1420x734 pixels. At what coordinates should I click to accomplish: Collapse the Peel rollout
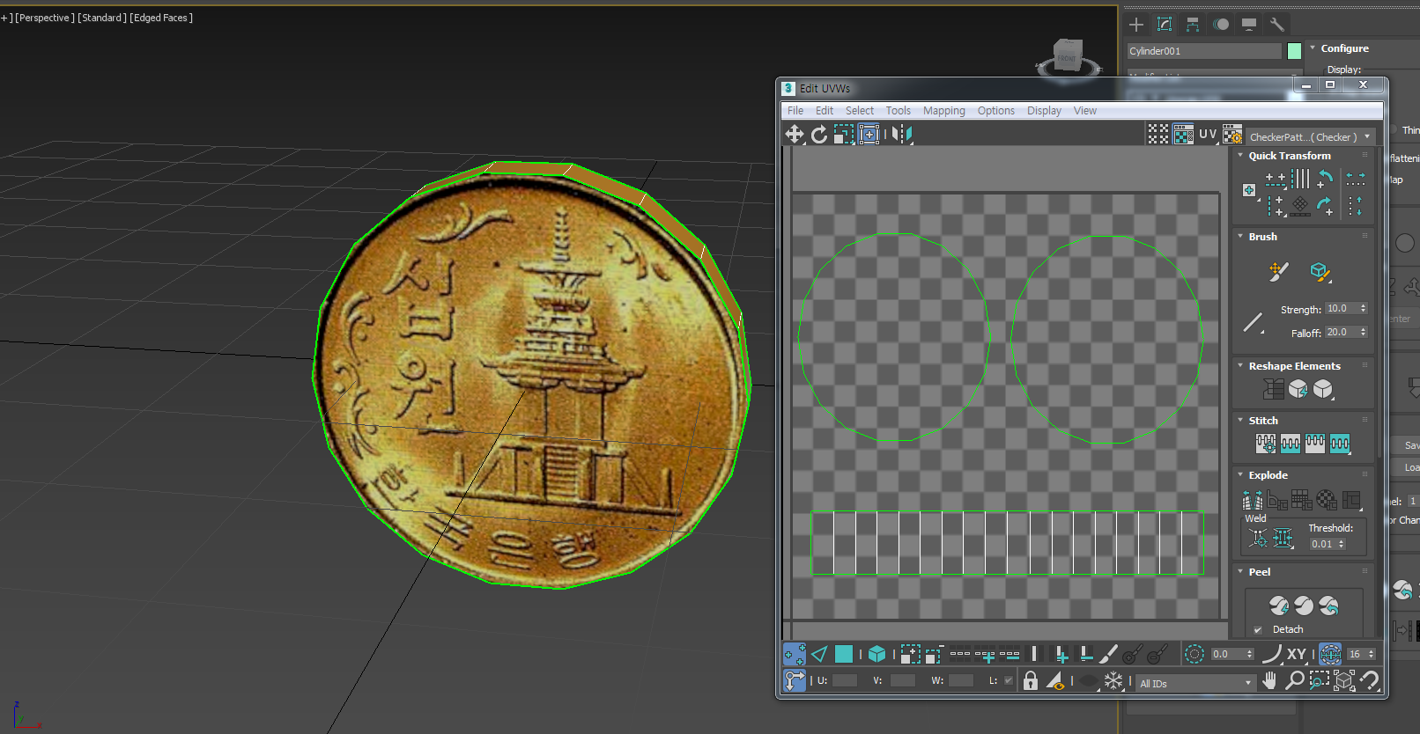[x=1240, y=572]
